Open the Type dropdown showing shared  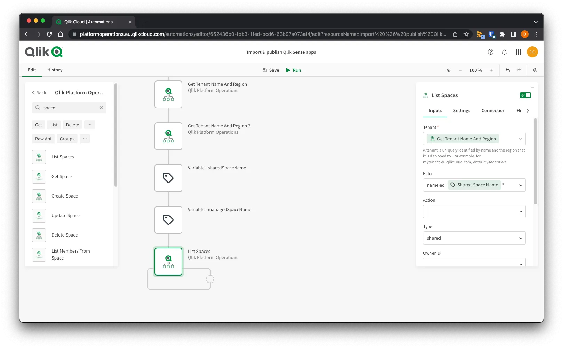pos(474,238)
